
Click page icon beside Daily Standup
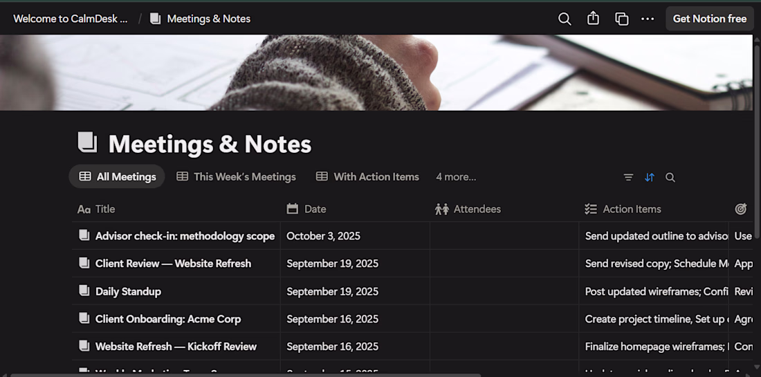point(84,291)
